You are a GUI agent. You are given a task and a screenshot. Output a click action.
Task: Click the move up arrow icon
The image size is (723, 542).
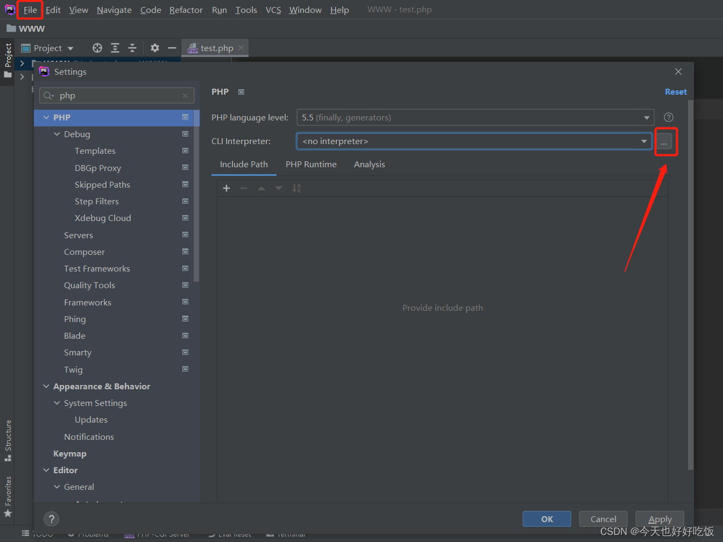coord(261,188)
